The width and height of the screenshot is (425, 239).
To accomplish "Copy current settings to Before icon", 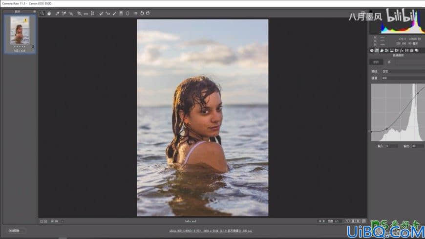I will pos(358,221).
